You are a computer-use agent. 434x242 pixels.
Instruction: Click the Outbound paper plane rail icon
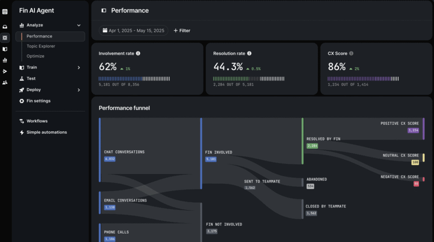click(x=5, y=71)
